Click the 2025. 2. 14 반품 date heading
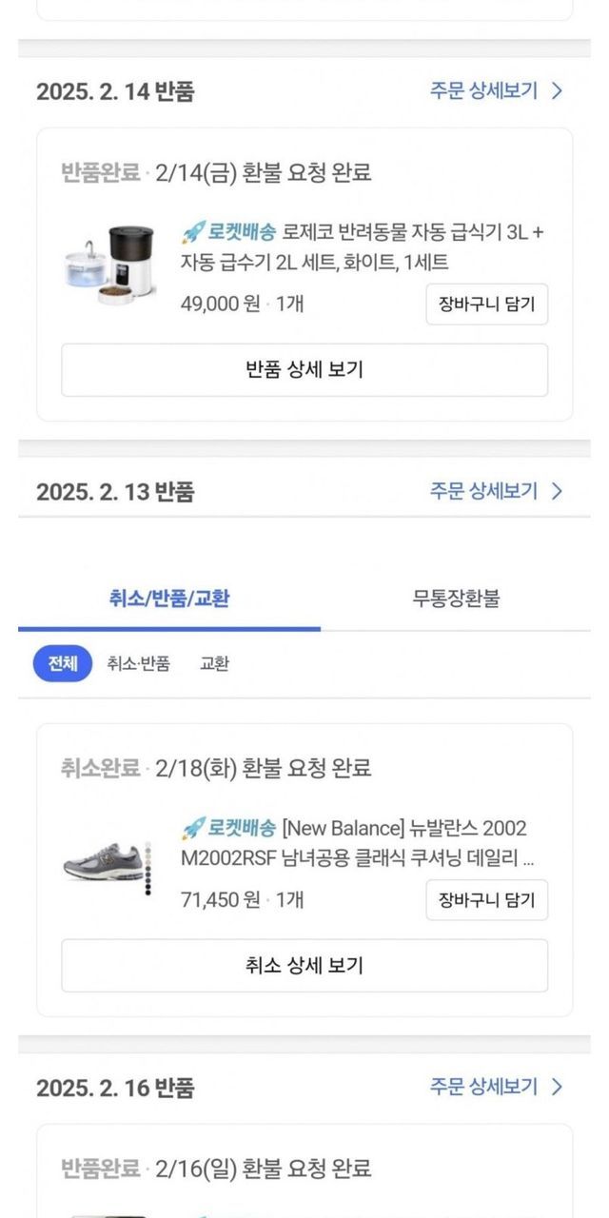Image resolution: width=609 pixels, height=1218 pixels. coord(115,92)
